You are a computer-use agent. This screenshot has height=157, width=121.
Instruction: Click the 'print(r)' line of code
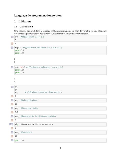tap(19, 50)
